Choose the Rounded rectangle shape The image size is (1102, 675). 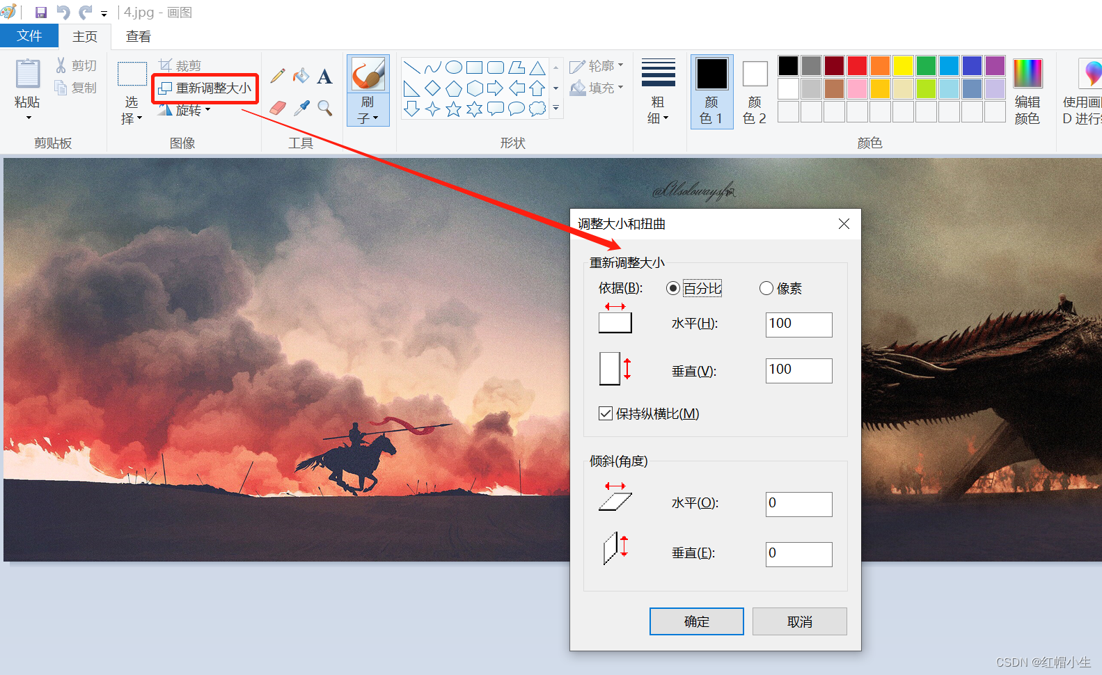[x=496, y=67]
